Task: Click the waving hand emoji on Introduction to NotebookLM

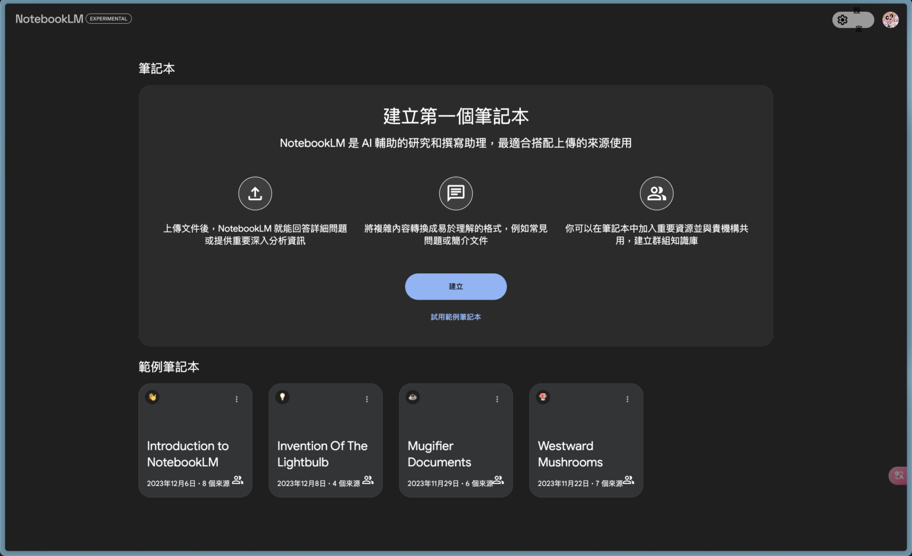Action: tap(153, 397)
